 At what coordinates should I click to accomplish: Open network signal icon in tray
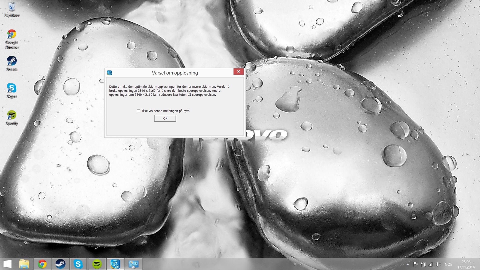pos(430,264)
